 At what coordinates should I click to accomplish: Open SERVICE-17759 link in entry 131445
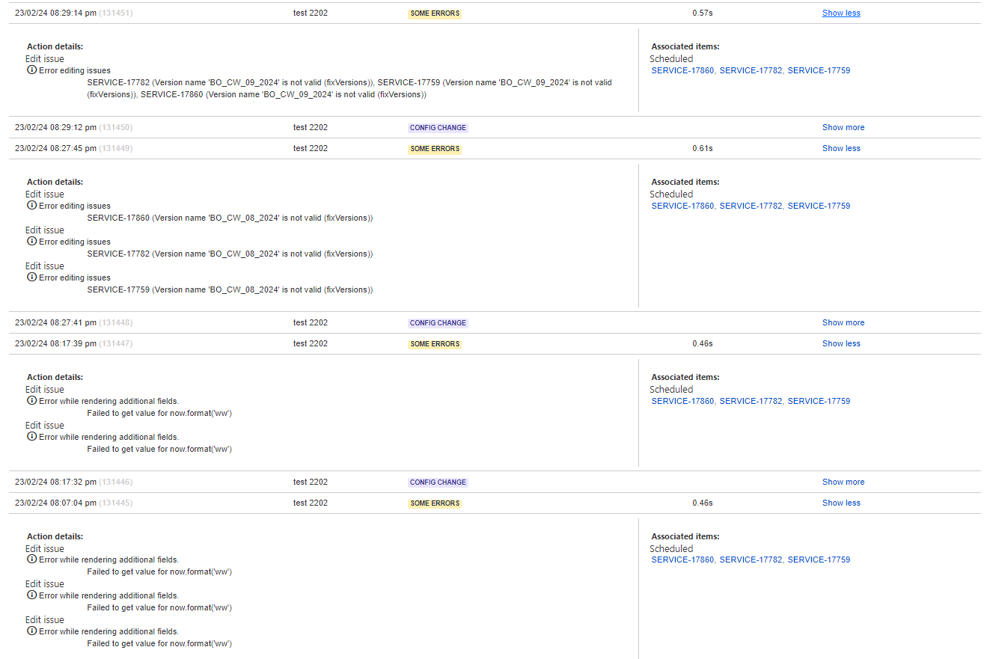click(819, 560)
